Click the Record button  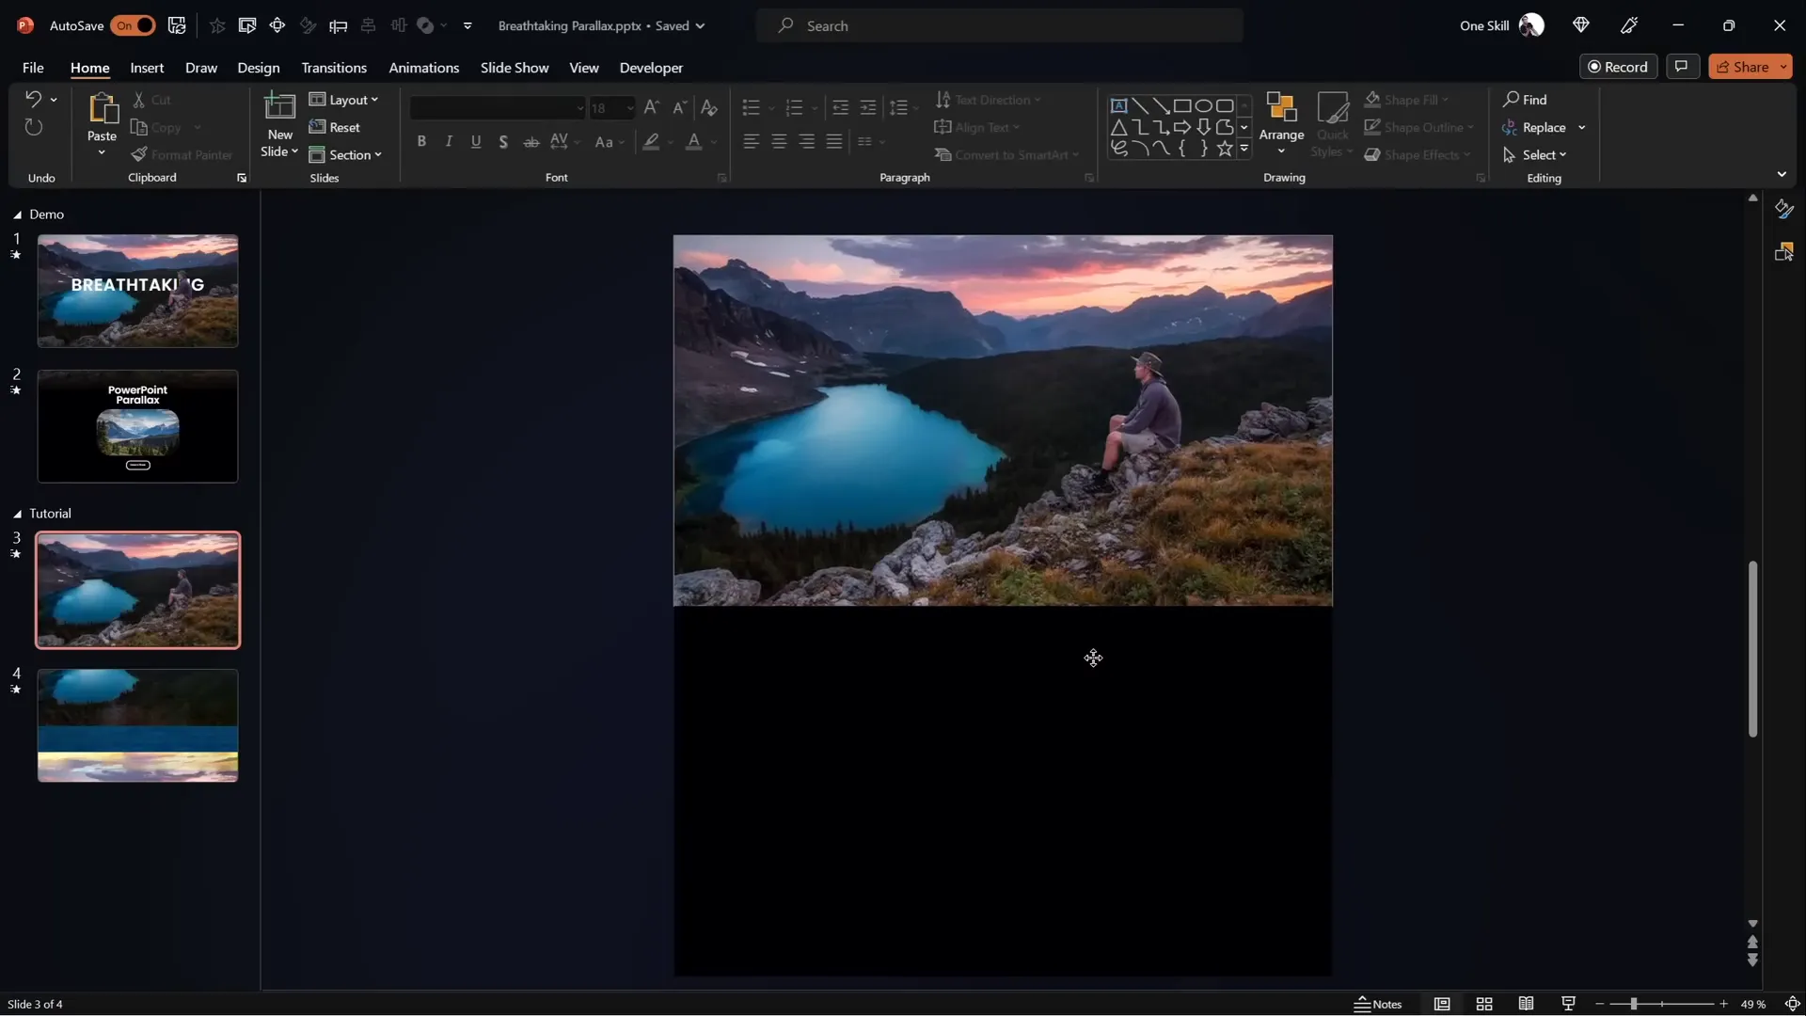1620,66
